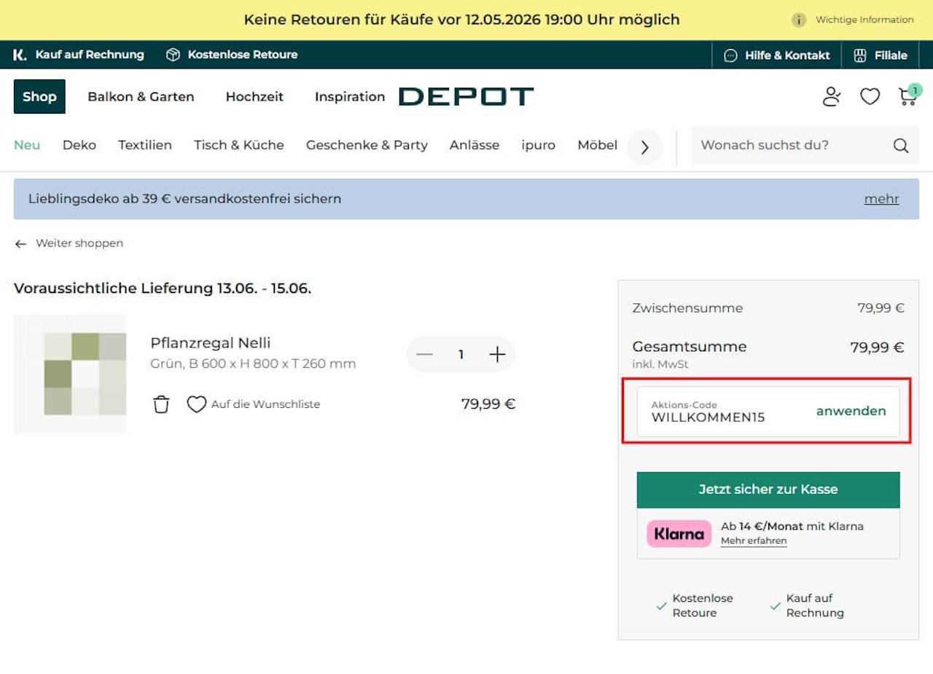Expand more categories with right chevron

[x=644, y=147]
